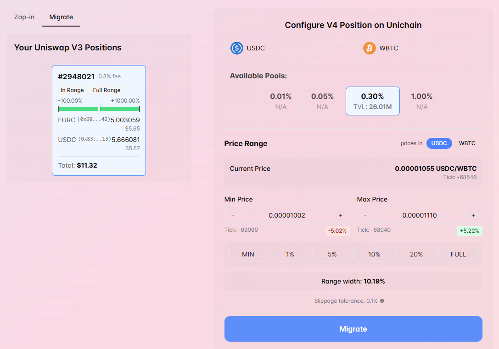Set range to 10% preset
The width and height of the screenshot is (499, 349).
(374, 254)
